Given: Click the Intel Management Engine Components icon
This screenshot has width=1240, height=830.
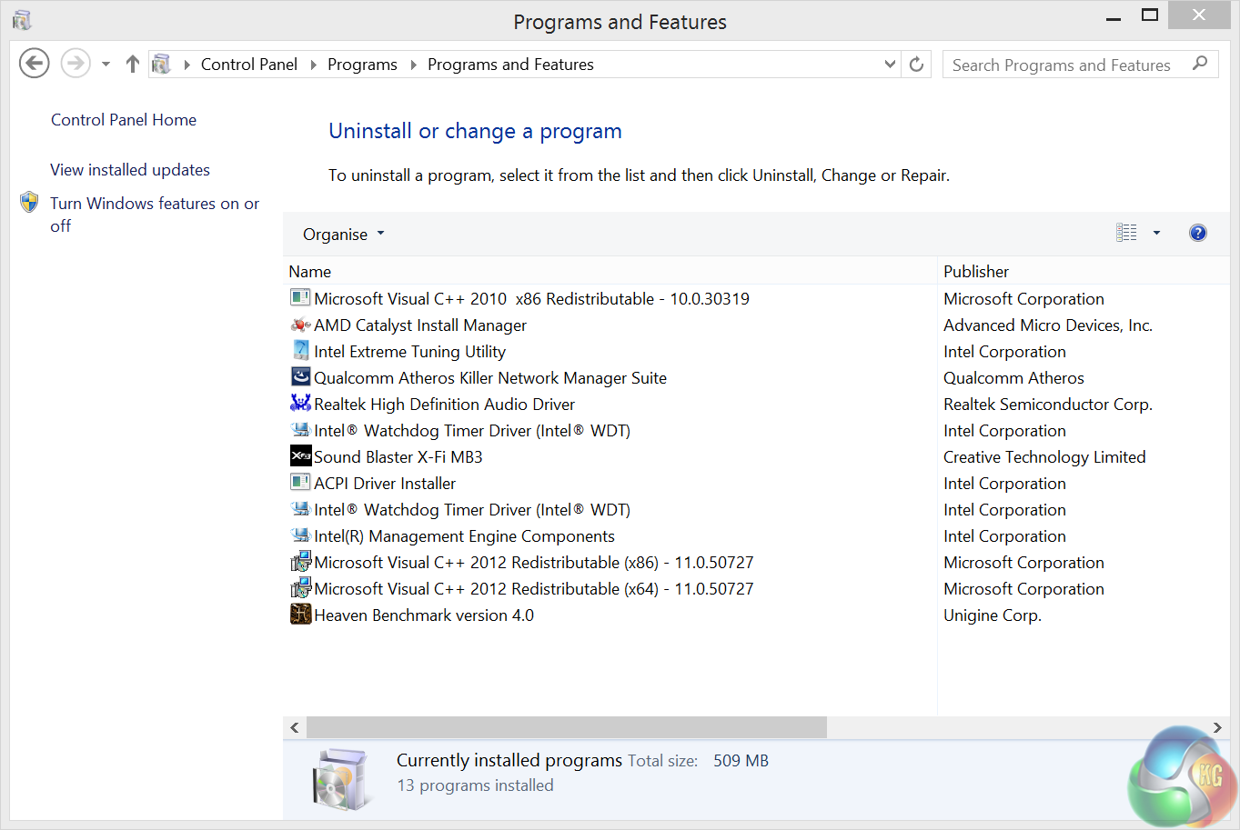Looking at the screenshot, I should tap(300, 535).
